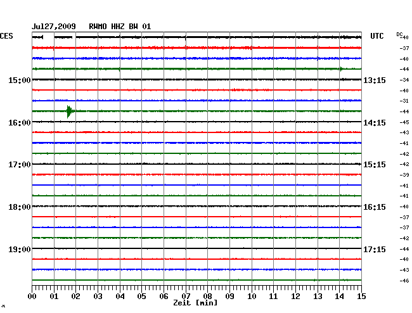Click the 17:15 UTC time label
412x313 pixels.
pos(375,249)
